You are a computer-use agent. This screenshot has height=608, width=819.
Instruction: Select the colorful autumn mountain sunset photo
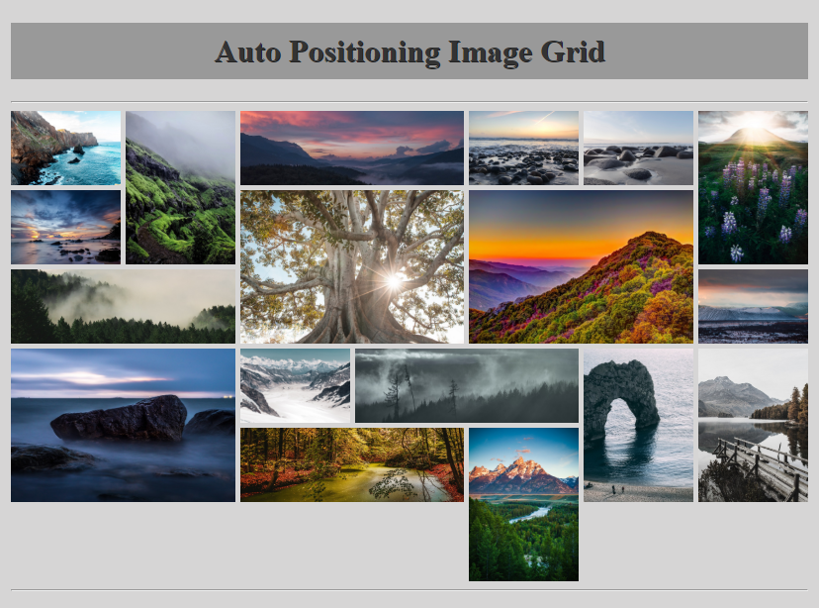579,267
